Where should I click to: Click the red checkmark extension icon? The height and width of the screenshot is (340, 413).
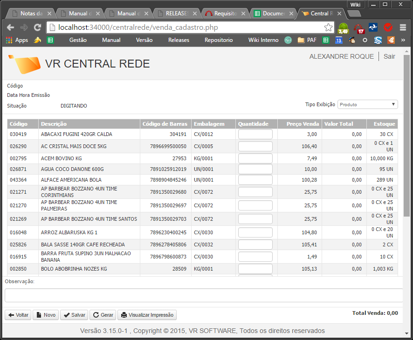point(388,27)
